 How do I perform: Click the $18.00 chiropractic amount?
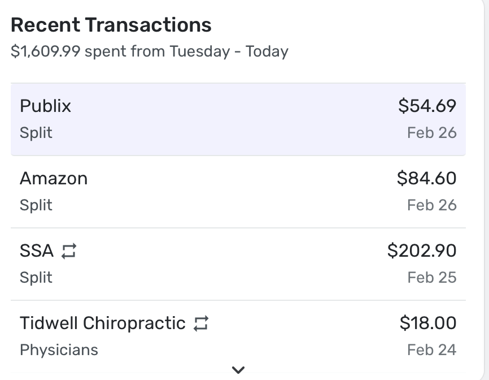coord(427,323)
